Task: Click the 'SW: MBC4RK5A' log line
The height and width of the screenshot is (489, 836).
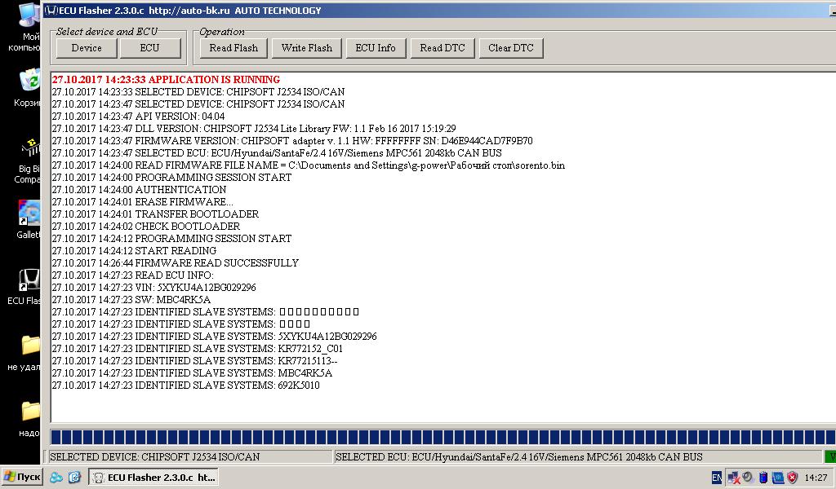Action: (131, 300)
